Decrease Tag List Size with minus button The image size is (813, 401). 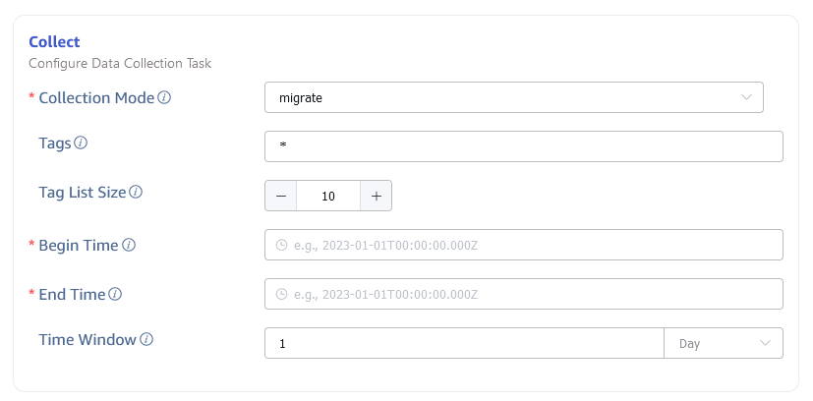pos(281,196)
